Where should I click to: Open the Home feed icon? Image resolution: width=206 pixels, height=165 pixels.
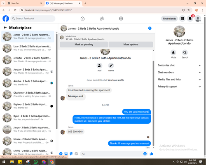[82, 19]
